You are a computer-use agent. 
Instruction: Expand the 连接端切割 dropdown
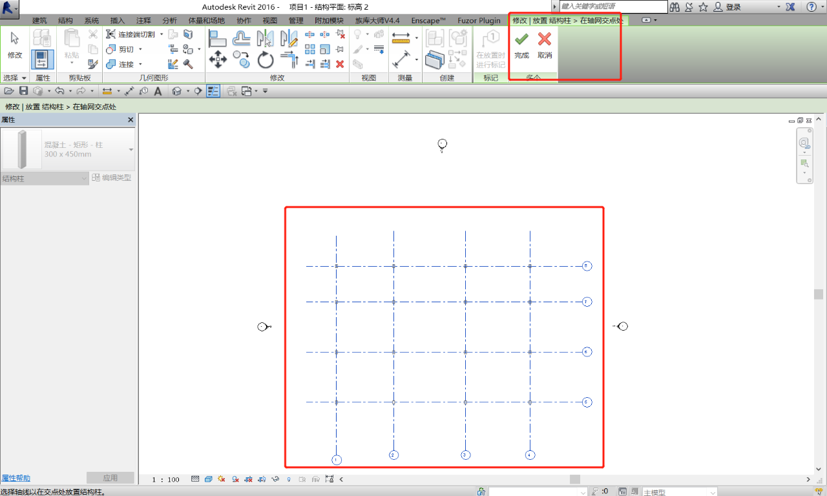pyautogui.click(x=162, y=34)
